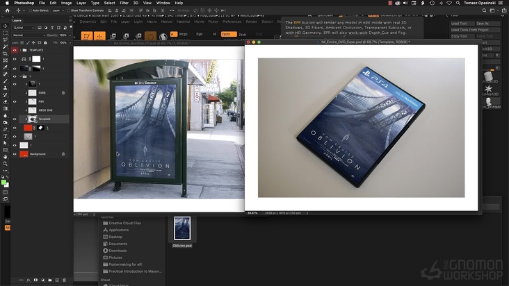Toggle visibility of the Template smart object layer

pos(15,119)
